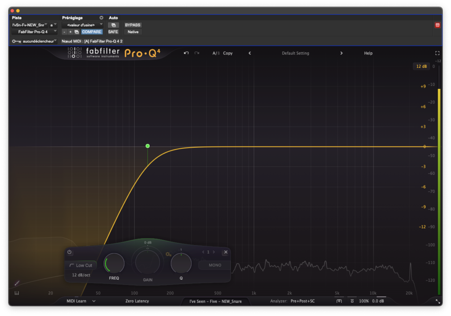
Task: Copy the A state to B
Action: 228,53
